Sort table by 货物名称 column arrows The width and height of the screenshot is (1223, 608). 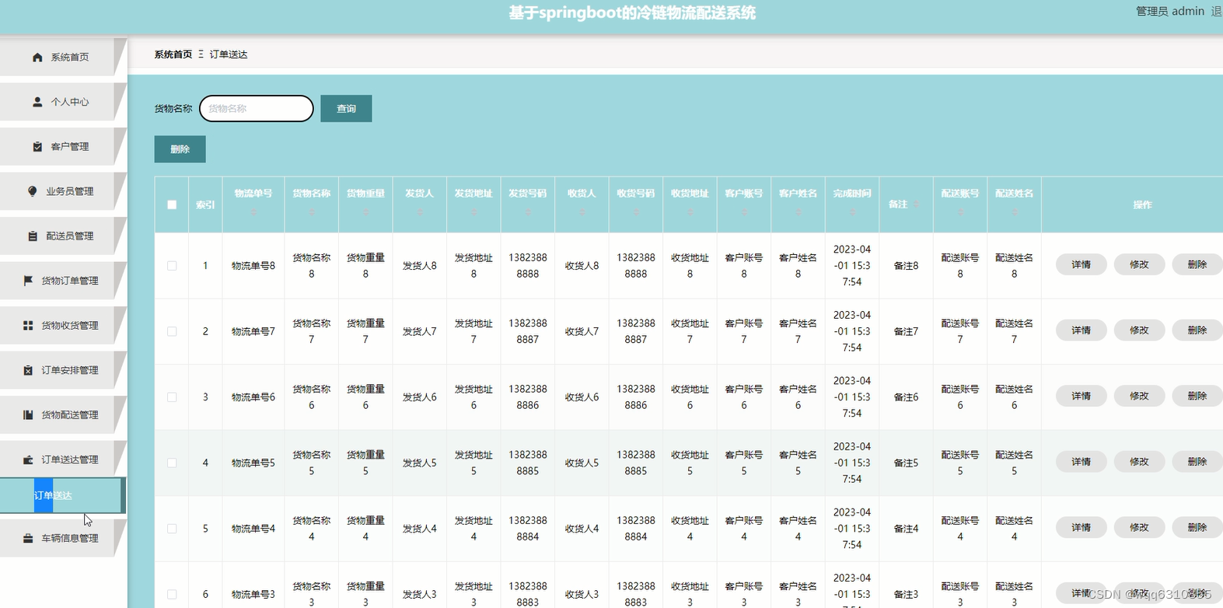pos(312,211)
